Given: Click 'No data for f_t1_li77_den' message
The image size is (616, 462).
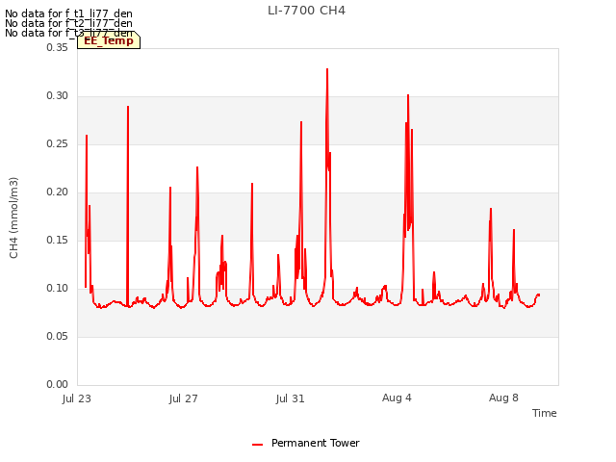Looking at the screenshot, I should pyautogui.click(x=68, y=13).
